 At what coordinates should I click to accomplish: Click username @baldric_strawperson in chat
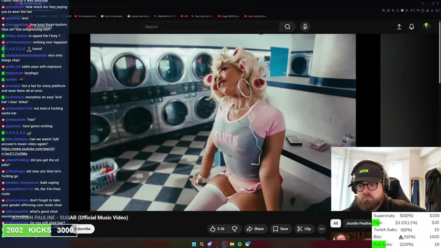22,183
